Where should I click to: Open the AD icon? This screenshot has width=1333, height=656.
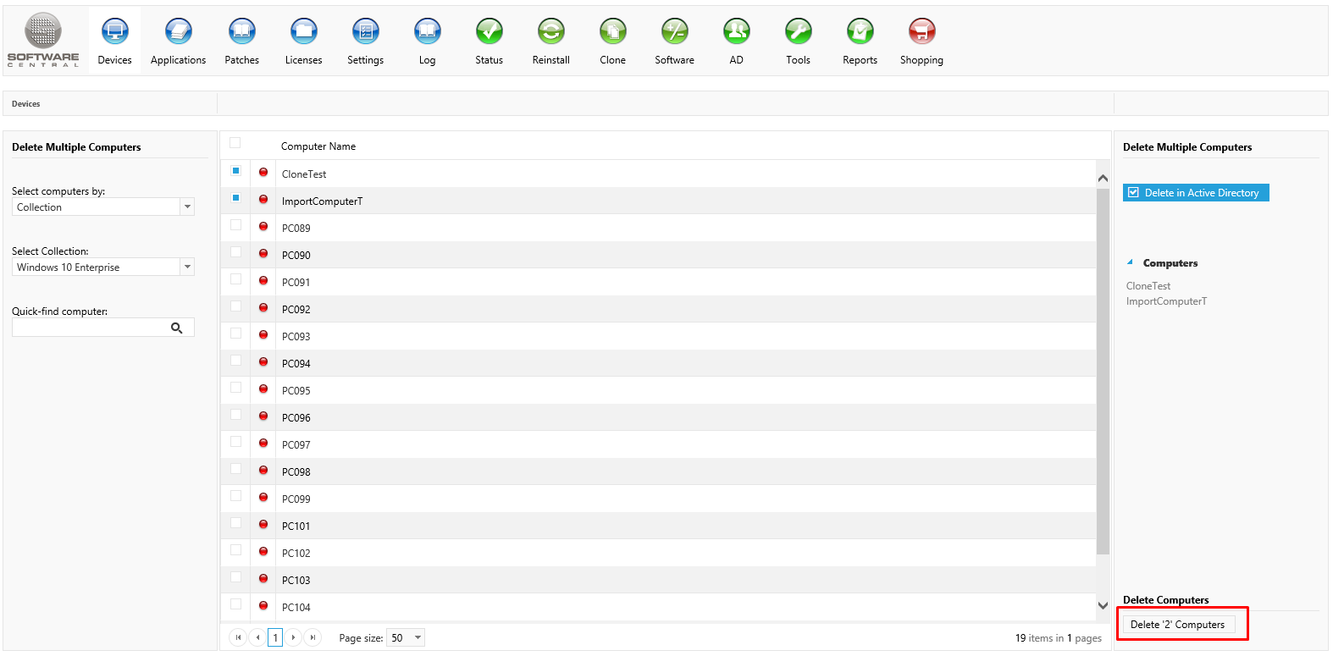point(736,33)
